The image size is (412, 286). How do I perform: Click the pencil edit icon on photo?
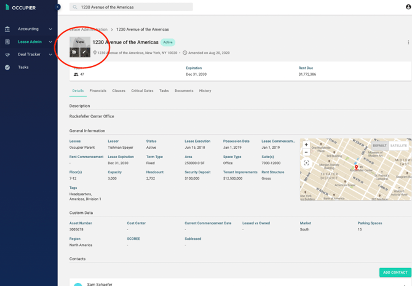[85, 52]
